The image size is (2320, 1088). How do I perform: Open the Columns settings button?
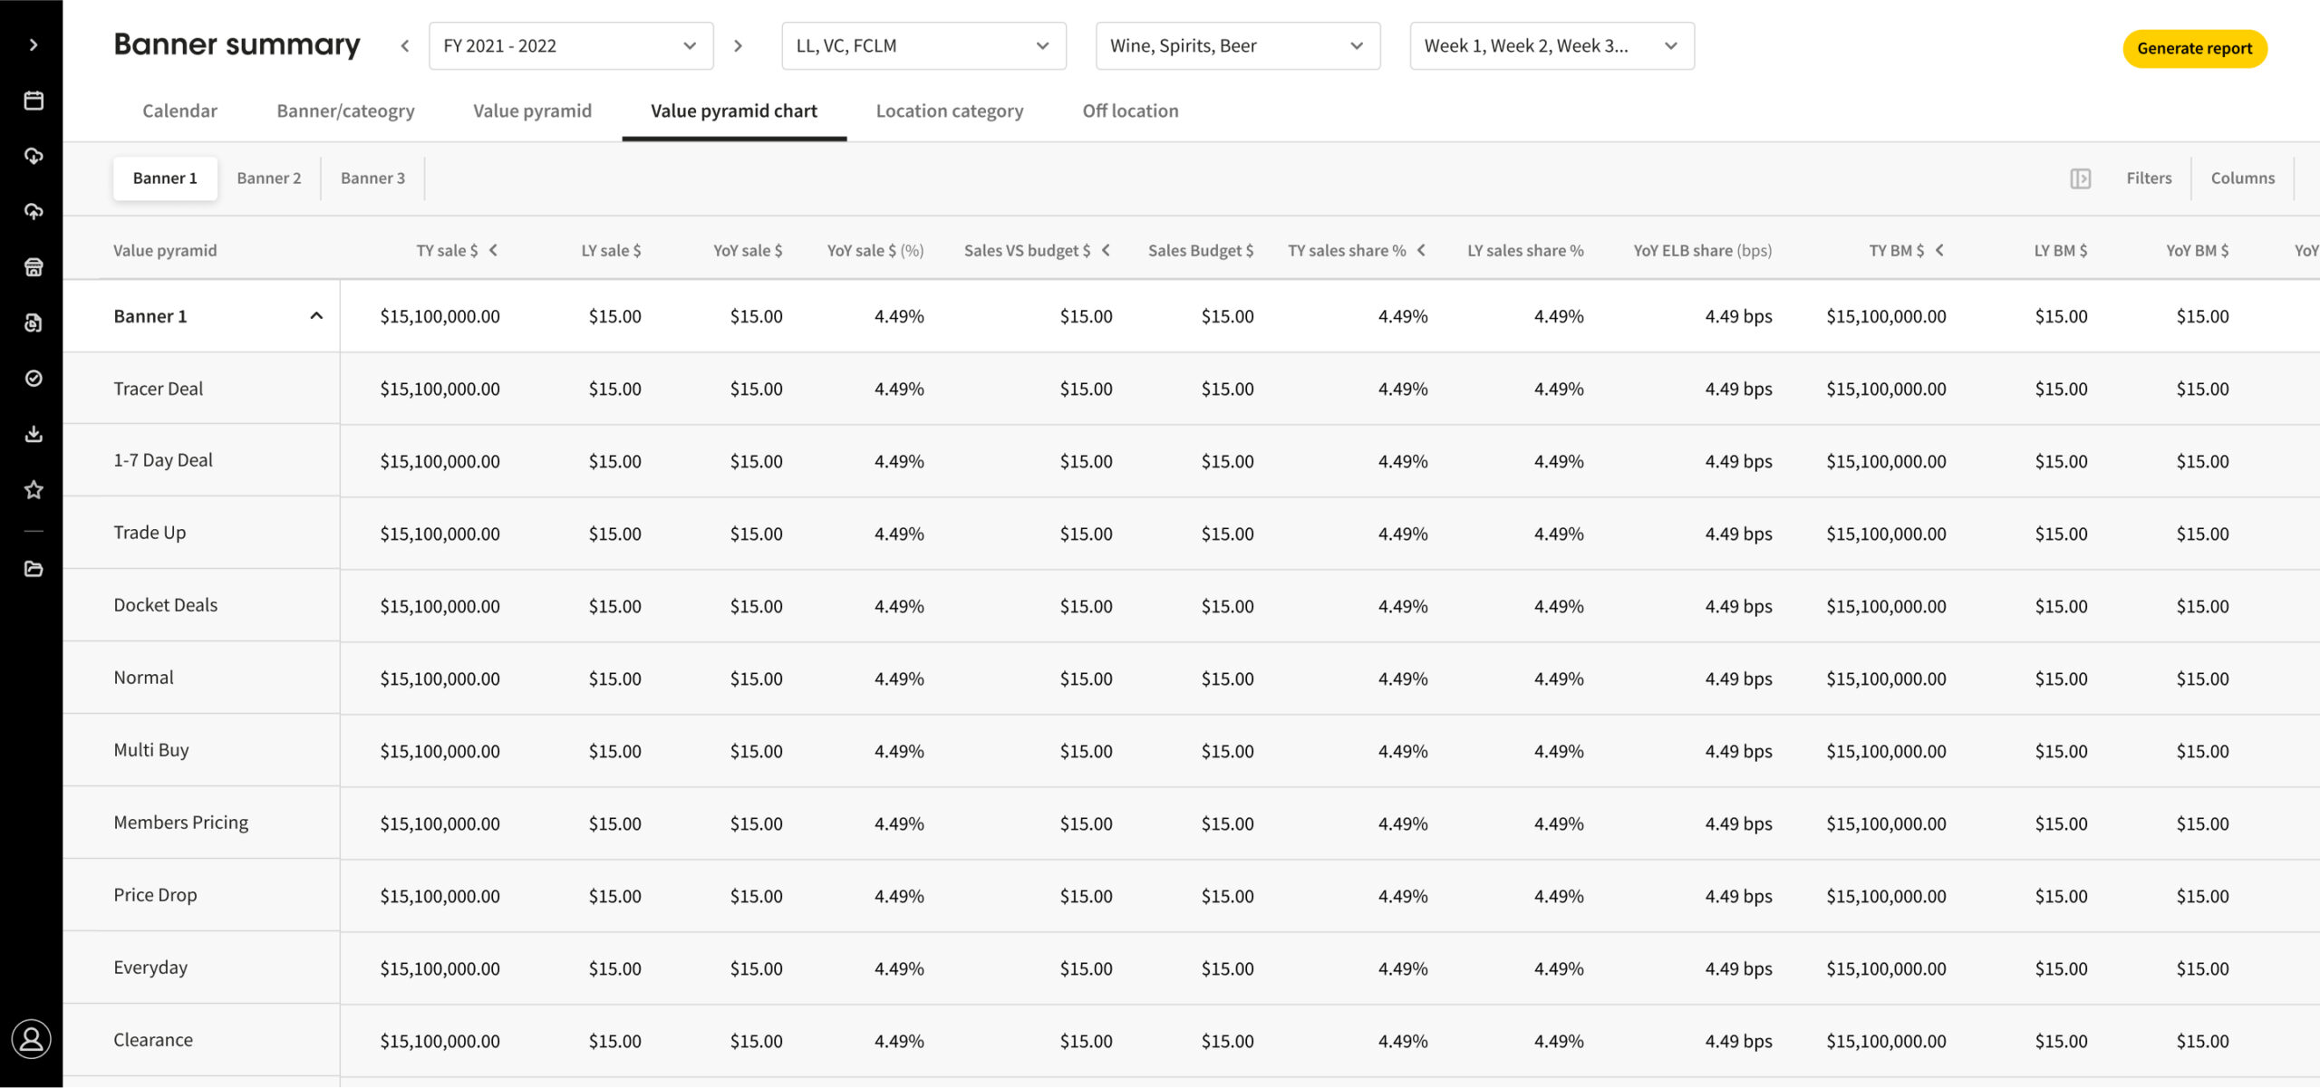click(x=2242, y=178)
